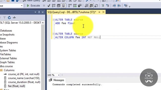Select the course_name (varchar(150)) column
Viewport: 161px width, 90px height.
(24, 78)
